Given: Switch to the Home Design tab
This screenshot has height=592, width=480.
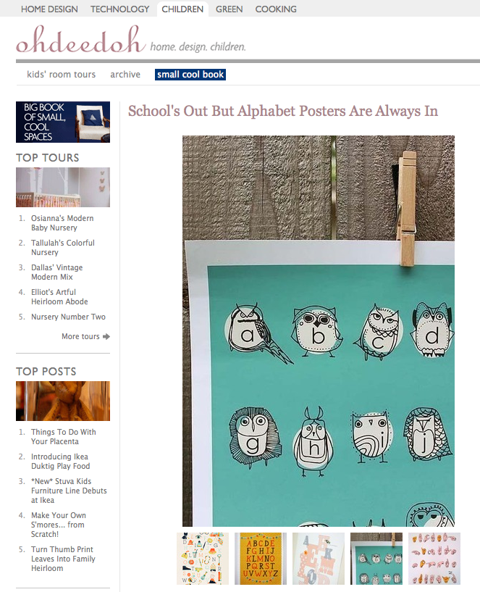Looking at the screenshot, I should (49, 9).
